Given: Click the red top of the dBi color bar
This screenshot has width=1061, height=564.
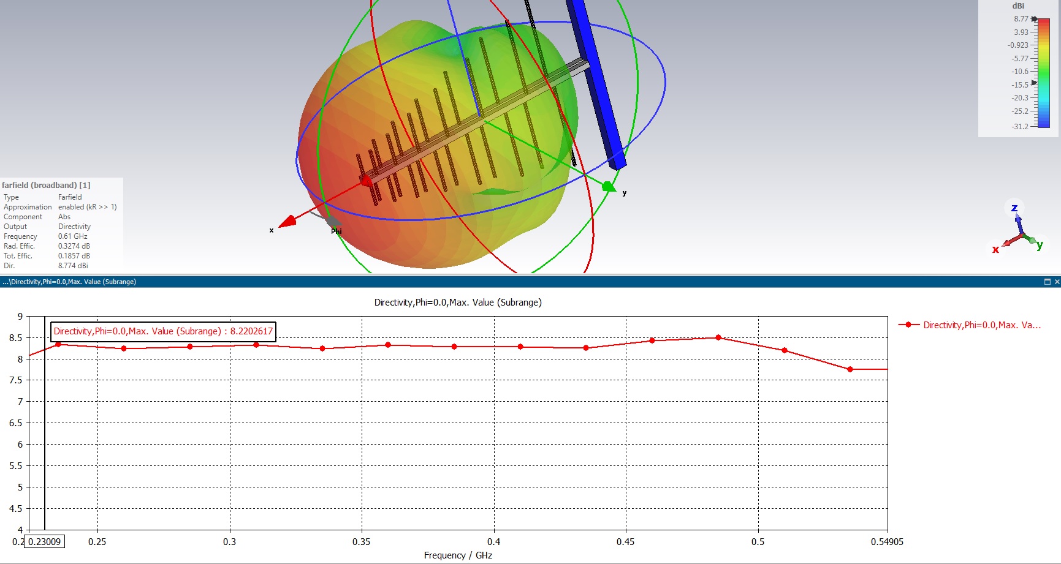Looking at the screenshot, I should 1044,23.
